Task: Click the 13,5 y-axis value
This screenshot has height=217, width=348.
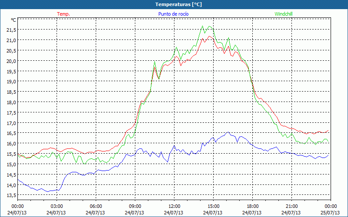Action: tap(11, 196)
